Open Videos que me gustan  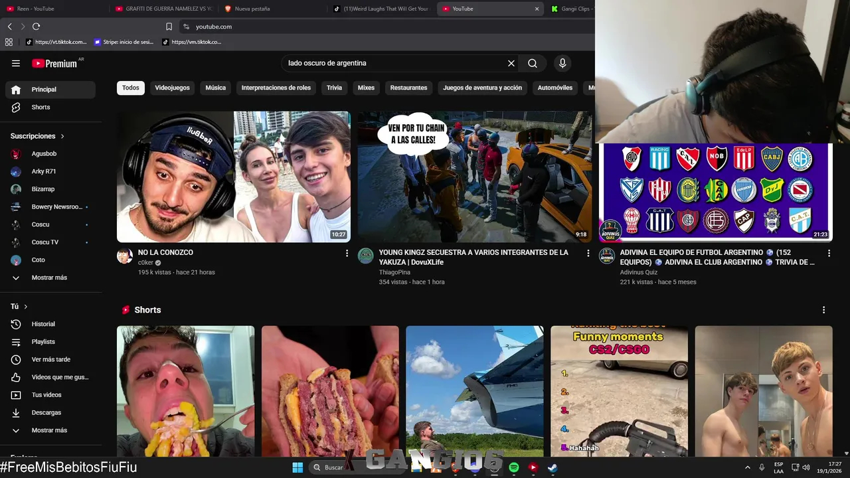point(50,377)
